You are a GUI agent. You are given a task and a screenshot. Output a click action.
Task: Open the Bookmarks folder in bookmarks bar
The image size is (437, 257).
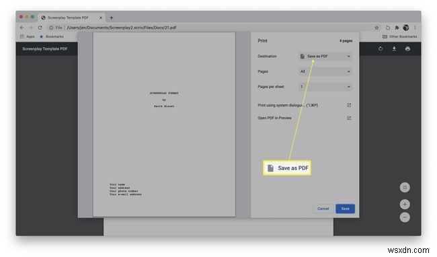click(x=52, y=36)
